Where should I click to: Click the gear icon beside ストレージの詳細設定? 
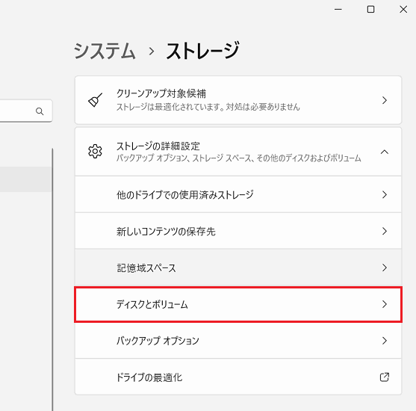point(95,152)
